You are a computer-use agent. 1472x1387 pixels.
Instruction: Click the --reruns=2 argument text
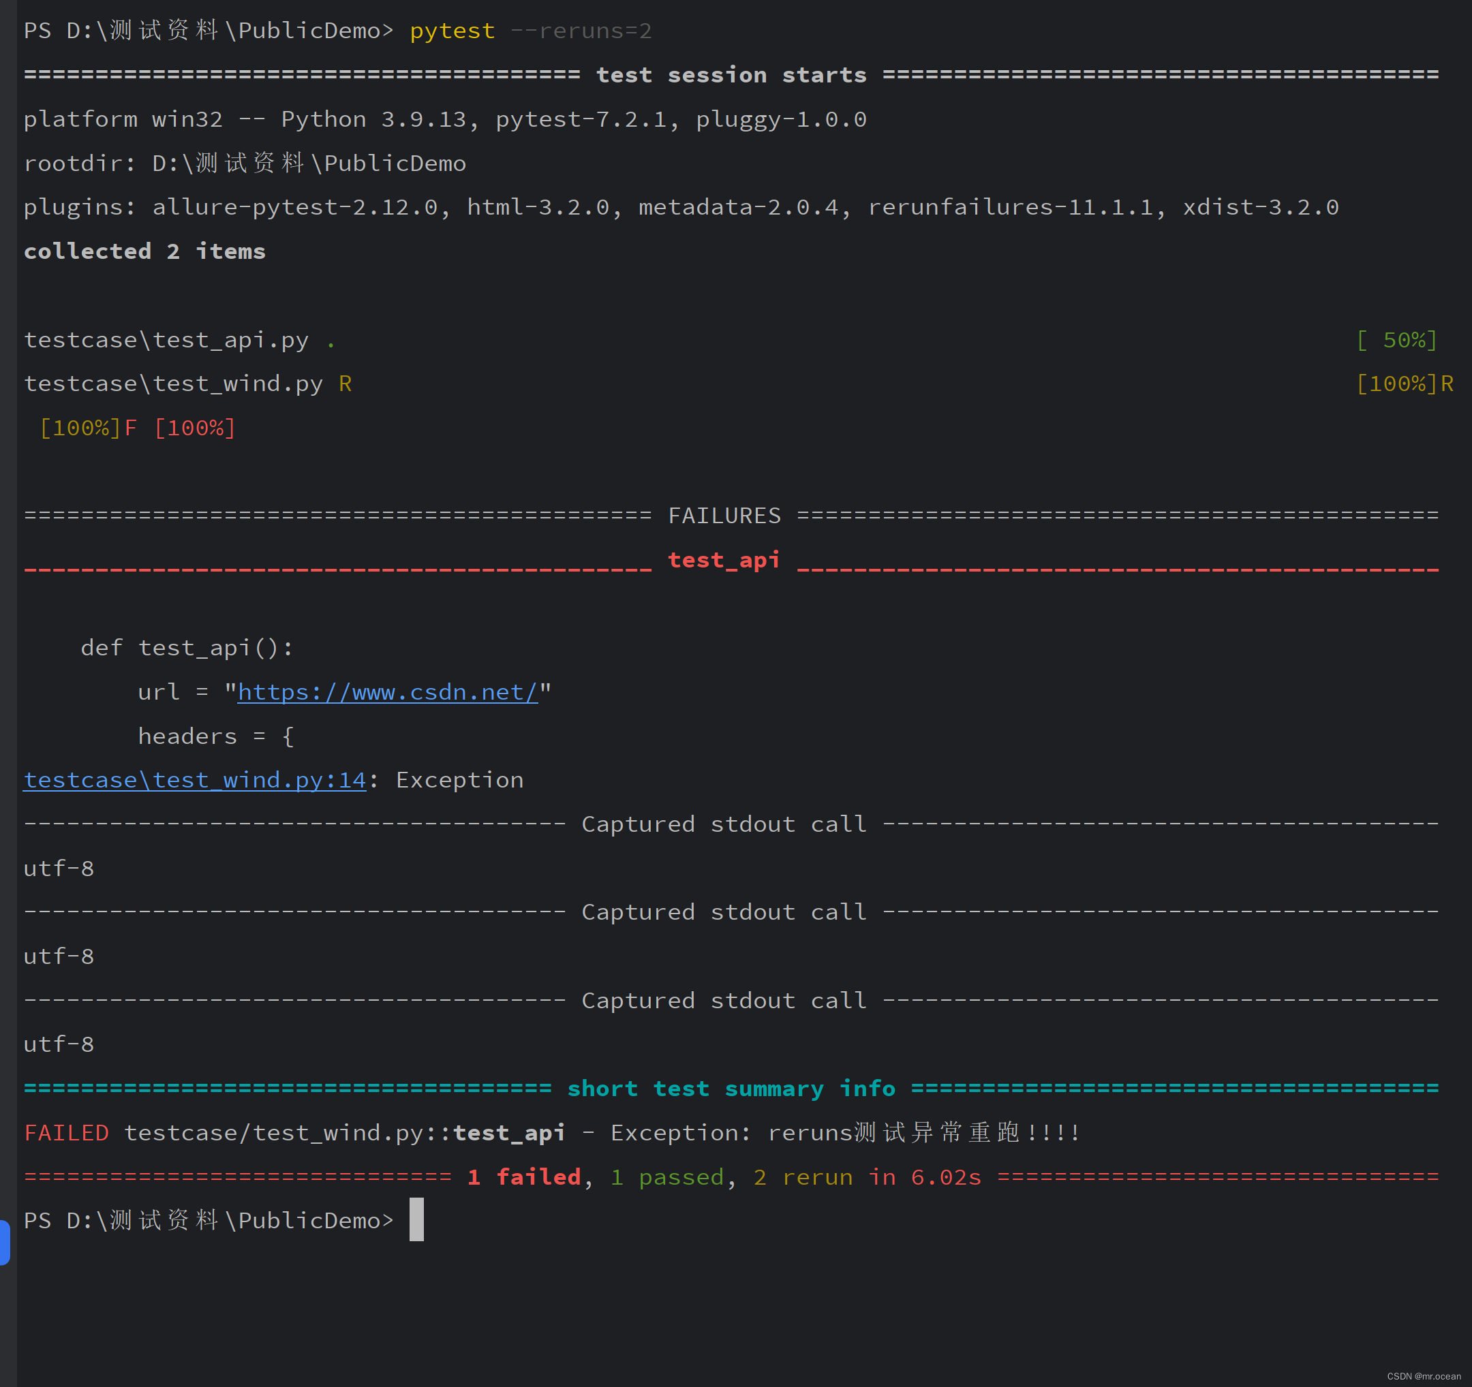click(581, 31)
